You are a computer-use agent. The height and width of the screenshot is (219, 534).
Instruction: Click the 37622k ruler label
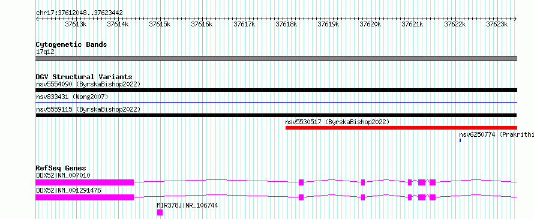[455, 24]
